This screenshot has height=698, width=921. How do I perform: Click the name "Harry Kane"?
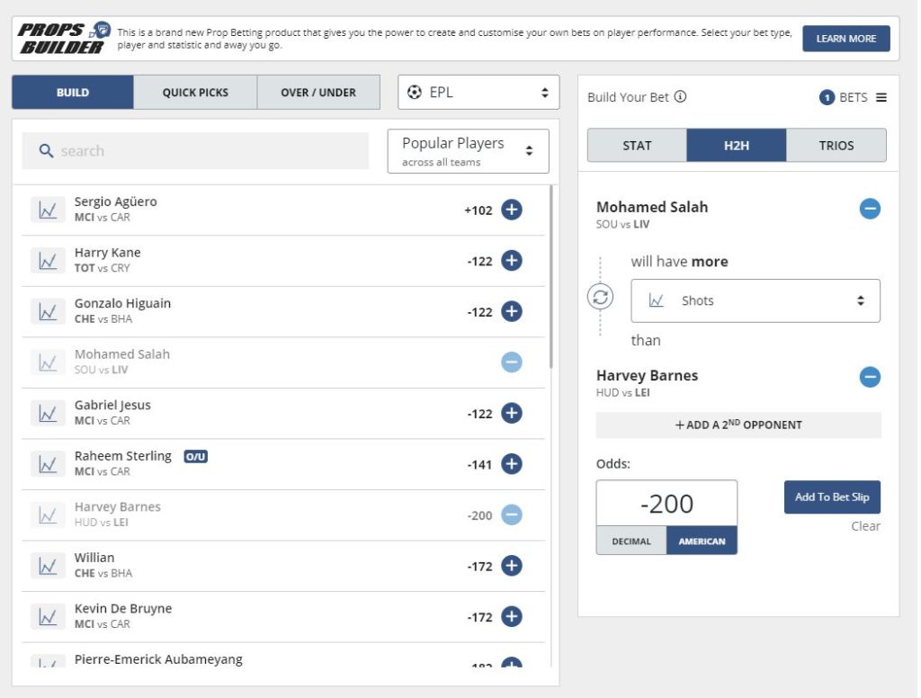(x=108, y=253)
